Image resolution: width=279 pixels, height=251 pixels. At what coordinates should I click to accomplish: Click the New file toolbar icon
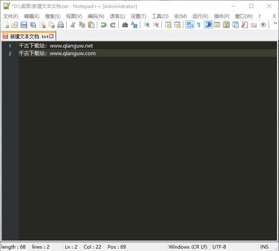coord(6,25)
